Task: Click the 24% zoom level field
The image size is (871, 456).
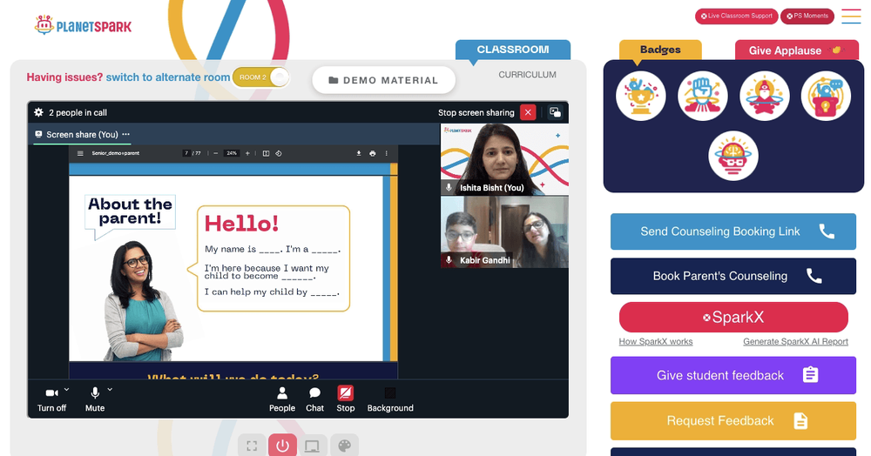Action: point(232,153)
